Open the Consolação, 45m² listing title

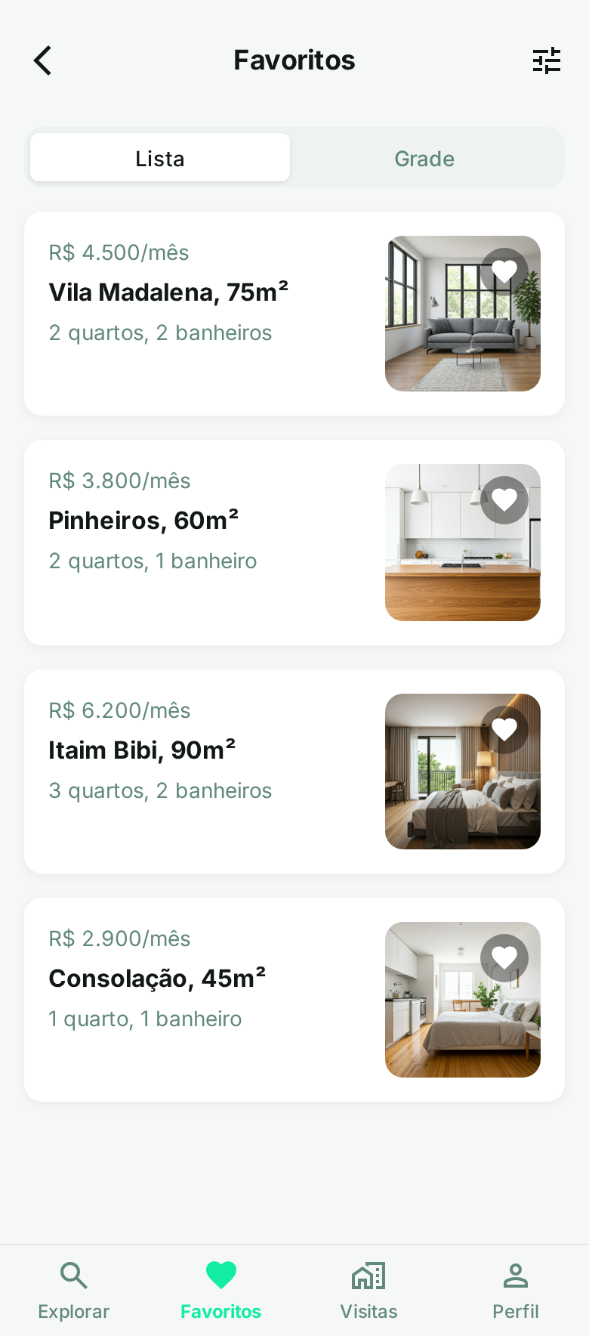click(x=157, y=979)
